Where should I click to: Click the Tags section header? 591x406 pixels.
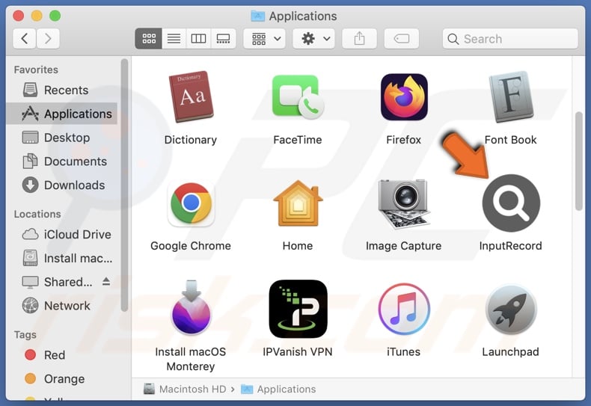pyautogui.click(x=25, y=335)
